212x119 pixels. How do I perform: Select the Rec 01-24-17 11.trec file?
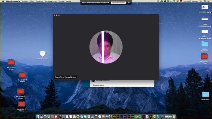click(205, 59)
